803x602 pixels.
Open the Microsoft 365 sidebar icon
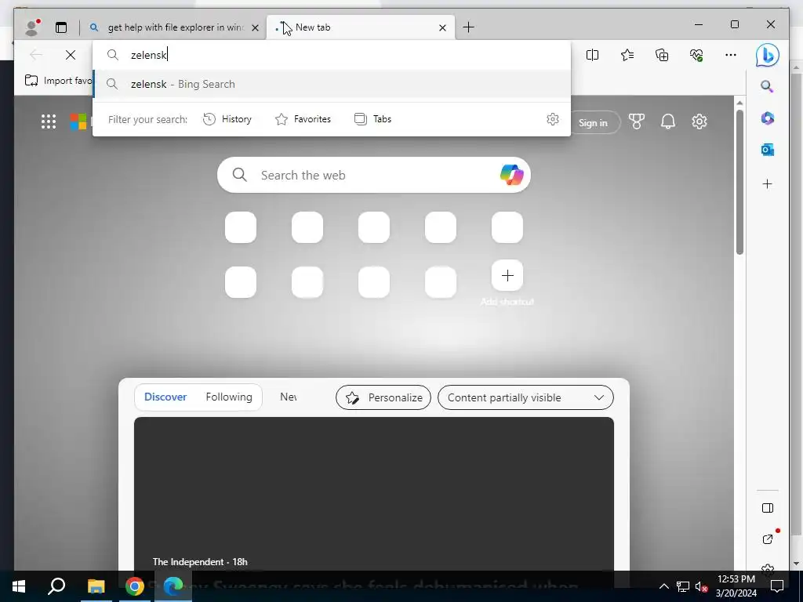pos(767,118)
